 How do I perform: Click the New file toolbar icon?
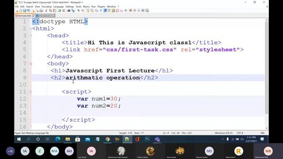(17, 11)
